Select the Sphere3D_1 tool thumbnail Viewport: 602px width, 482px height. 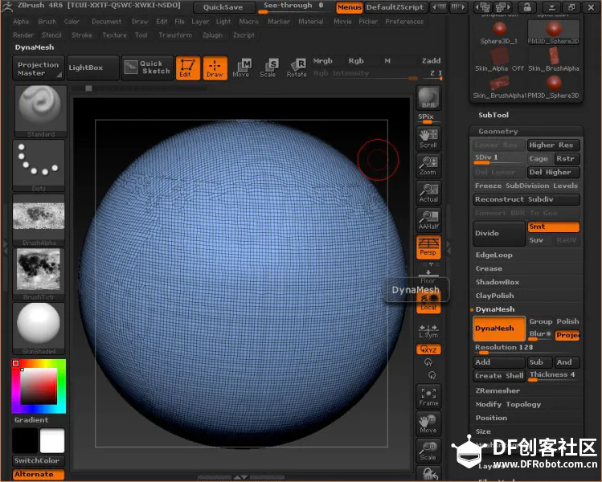click(x=499, y=33)
